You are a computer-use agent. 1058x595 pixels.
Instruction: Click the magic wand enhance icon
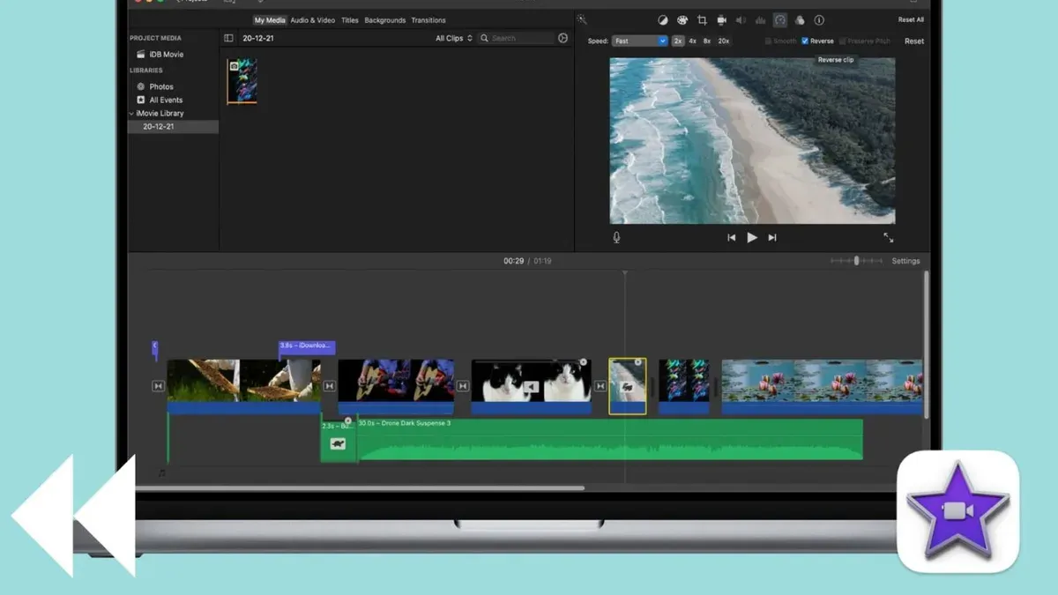coord(582,19)
